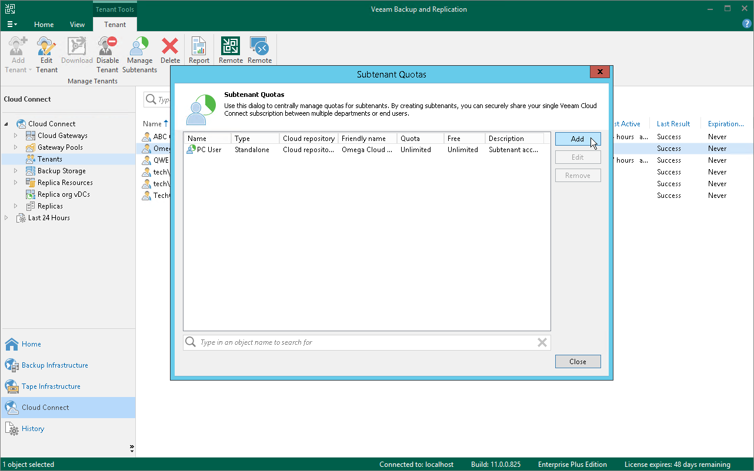This screenshot has height=471, width=754.
Task: Collapse the Cloud Connect tree root
Action: [x=7, y=124]
